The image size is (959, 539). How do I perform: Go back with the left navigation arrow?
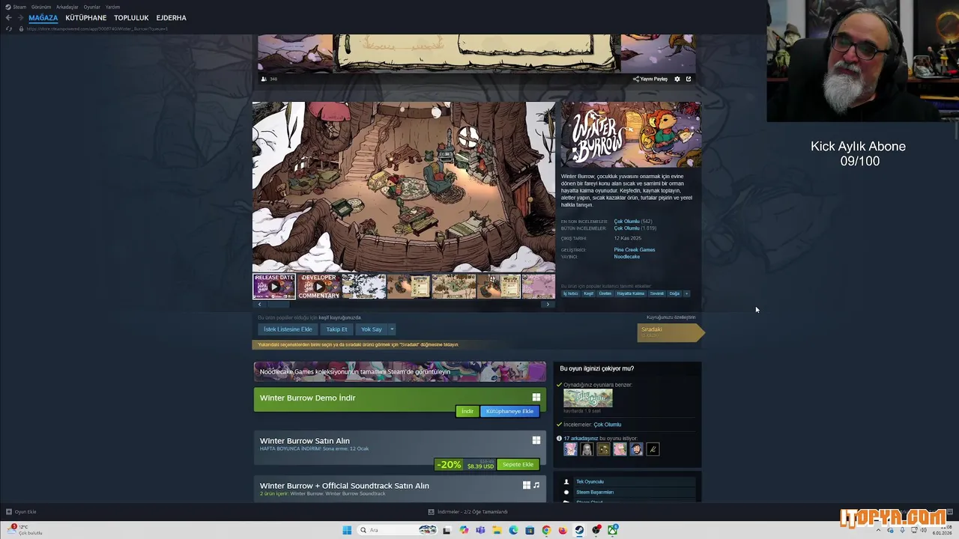coord(9,17)
